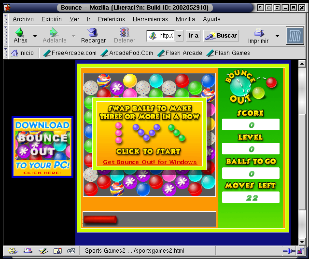
Task: Open the Address Book icon in status bar
Action: pyautogui.click(x=57, y=251)
